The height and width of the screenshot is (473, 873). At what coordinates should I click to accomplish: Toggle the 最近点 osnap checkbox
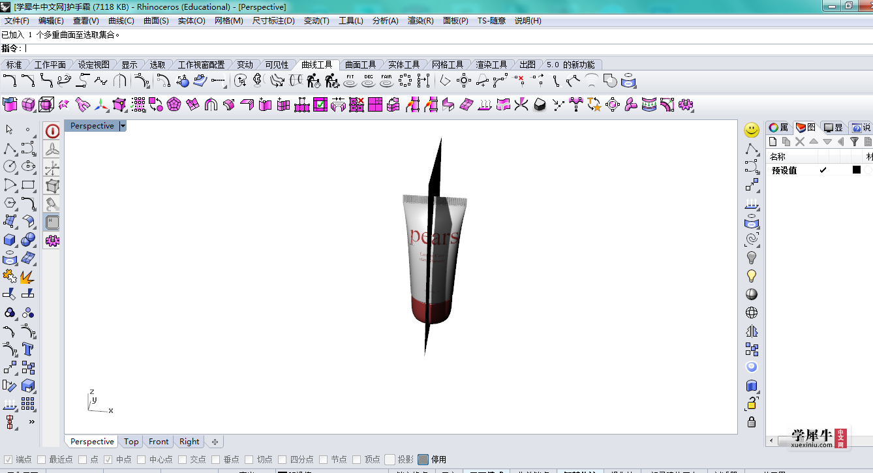(x=41, y=459)
